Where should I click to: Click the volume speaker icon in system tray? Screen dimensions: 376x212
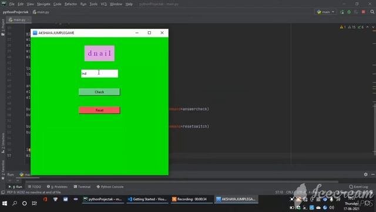[332, 207]
